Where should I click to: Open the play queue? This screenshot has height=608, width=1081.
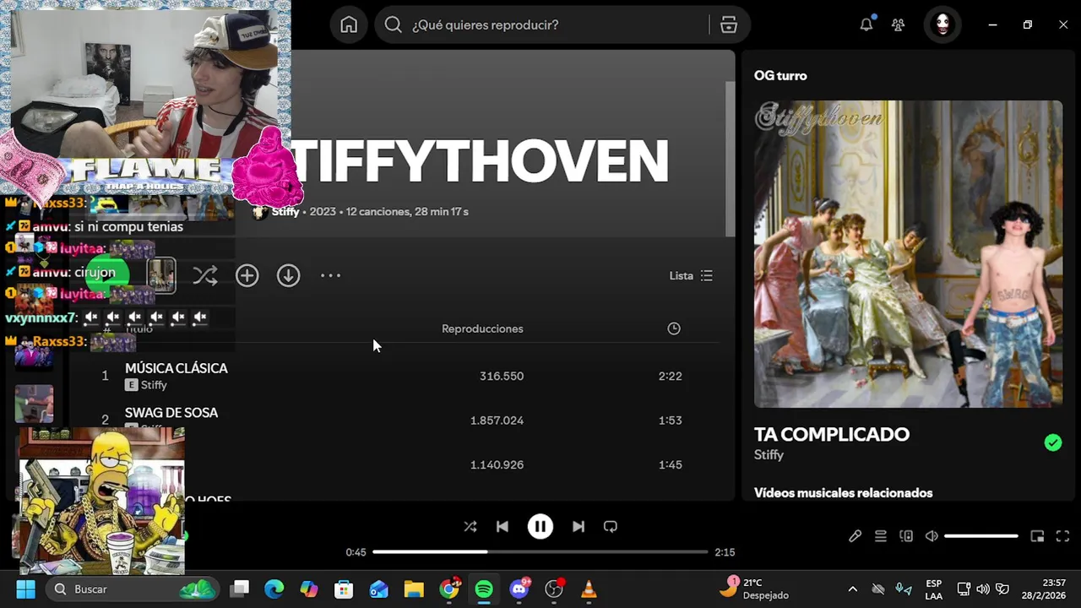point(880,536)
